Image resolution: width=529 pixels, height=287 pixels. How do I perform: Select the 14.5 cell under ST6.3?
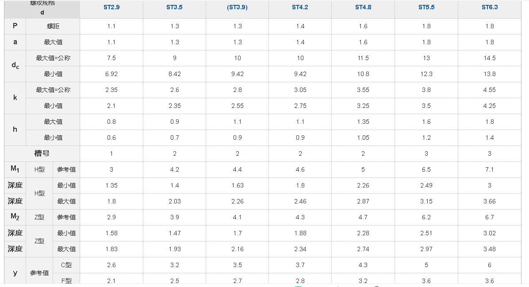pyautogui.click(x=490, y=58)
